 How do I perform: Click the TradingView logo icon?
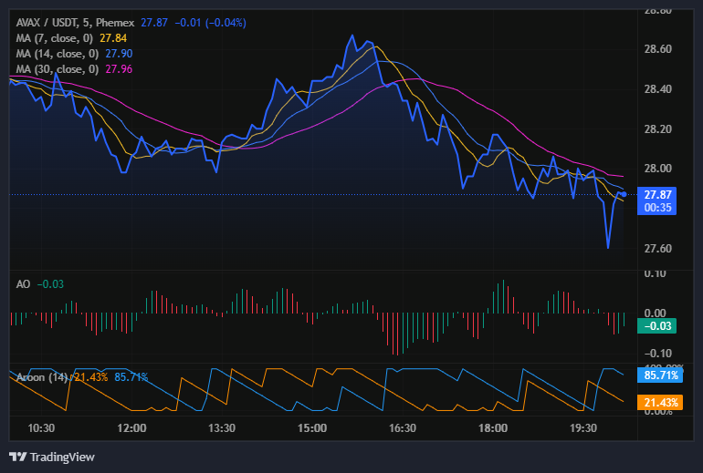click(17, 457)
